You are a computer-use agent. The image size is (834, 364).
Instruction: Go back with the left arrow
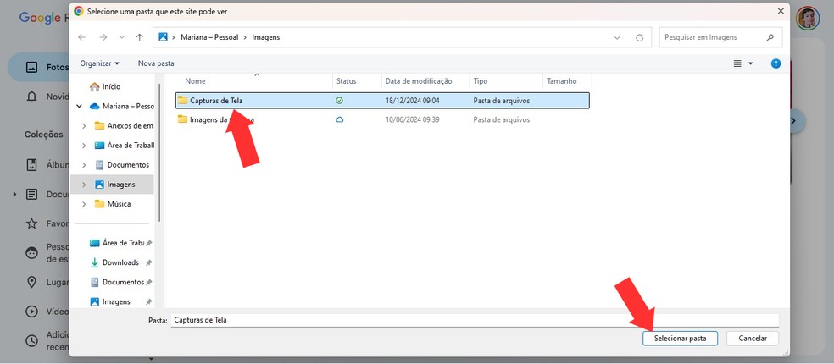point(81,37)
